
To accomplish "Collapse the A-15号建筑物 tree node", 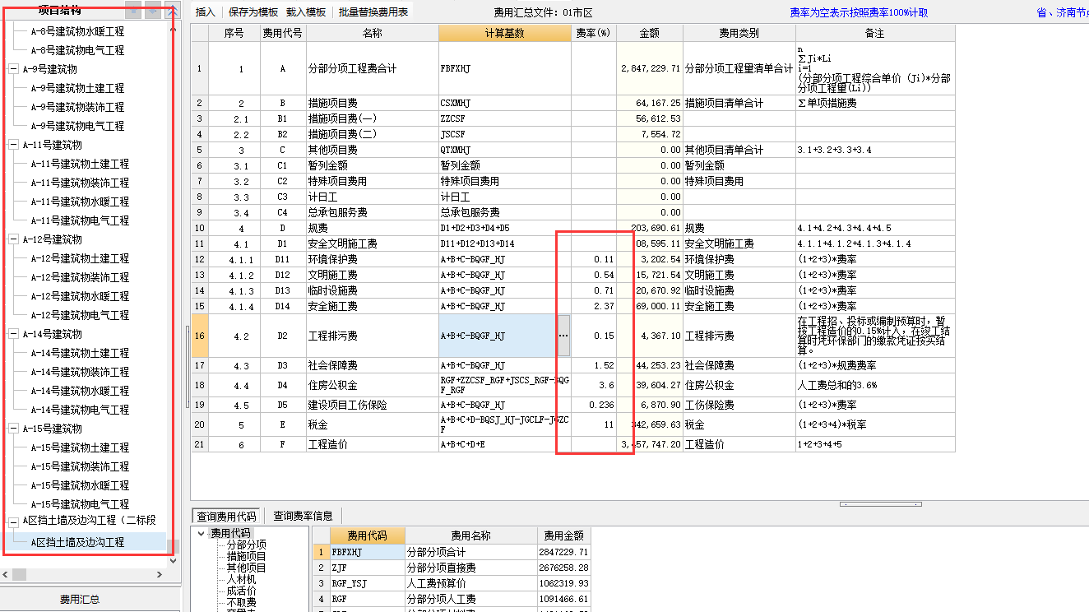I will point(14,429).
